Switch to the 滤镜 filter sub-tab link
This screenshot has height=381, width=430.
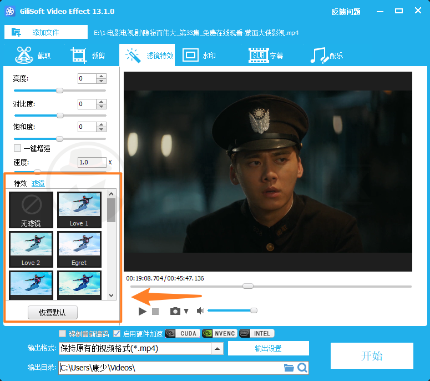click(x=38, y=183)
